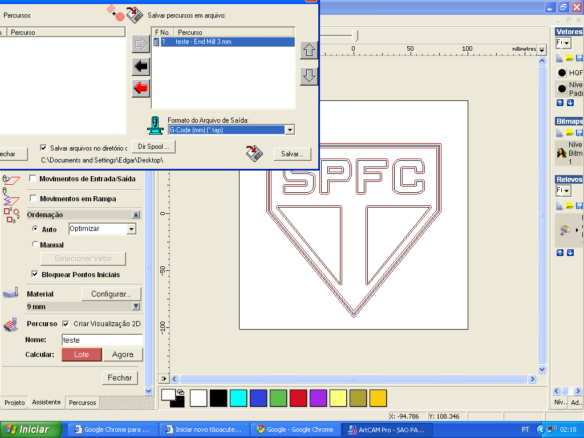Toggle Salvar arquivos no diretório checkbox

click(x=43, y=148)
